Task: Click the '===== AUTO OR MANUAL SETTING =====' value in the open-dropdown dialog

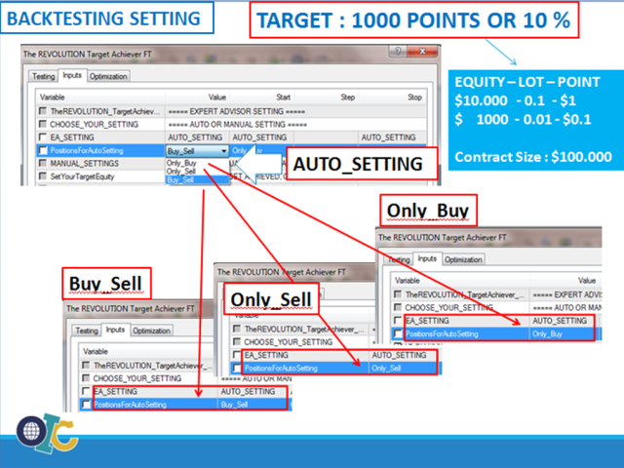Action: point(237,125)
